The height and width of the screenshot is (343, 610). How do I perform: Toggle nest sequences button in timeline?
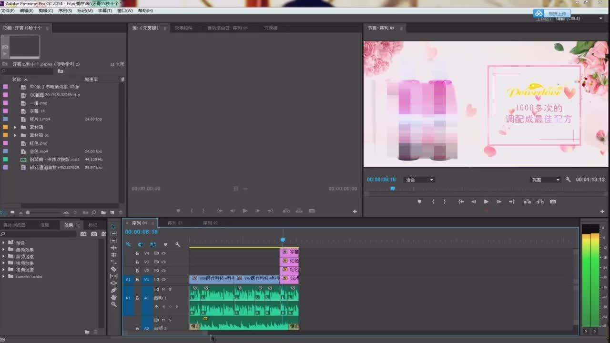[x=128, y=244]
